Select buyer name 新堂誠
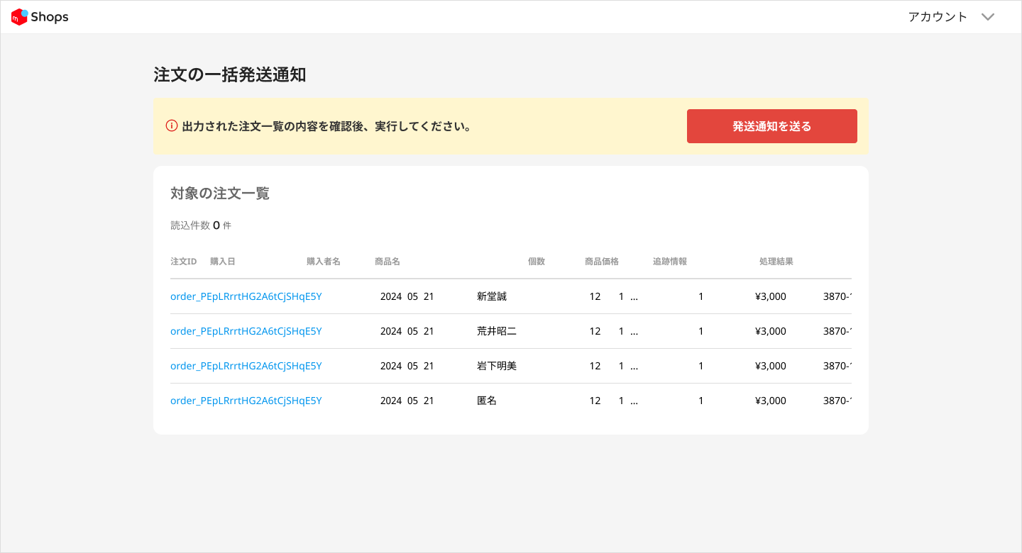The image size is (1022, 553). point(492,296)
